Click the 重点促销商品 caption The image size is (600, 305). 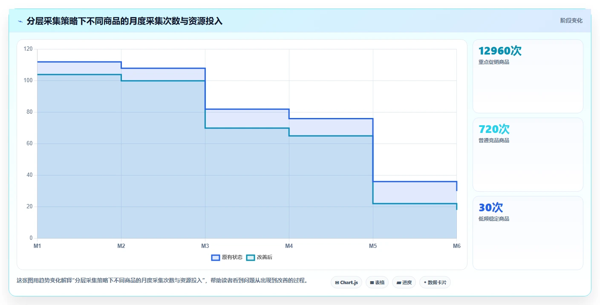[494, 62]
